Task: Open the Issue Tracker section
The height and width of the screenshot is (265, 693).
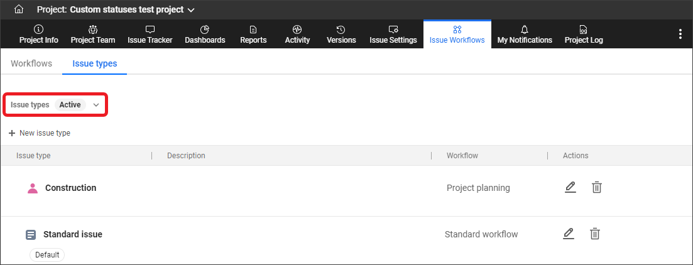Action: [x=150, y=35]
